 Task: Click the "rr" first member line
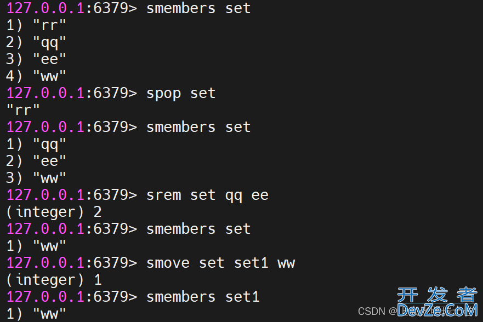tap(36, 25)
